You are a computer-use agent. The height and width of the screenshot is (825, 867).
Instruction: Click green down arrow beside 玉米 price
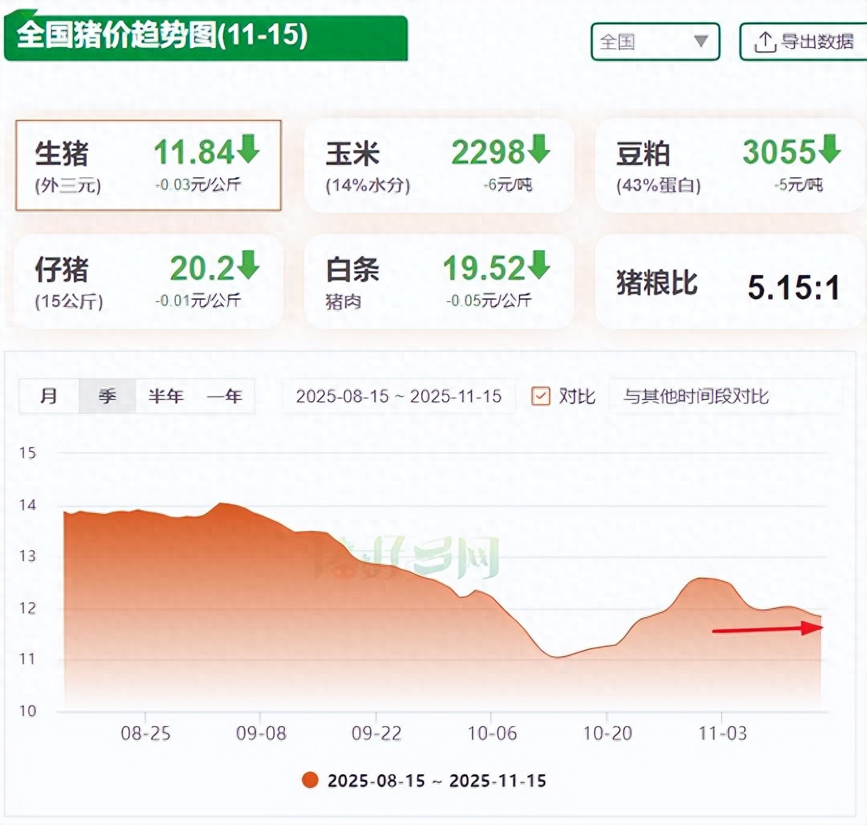point(539,149)
